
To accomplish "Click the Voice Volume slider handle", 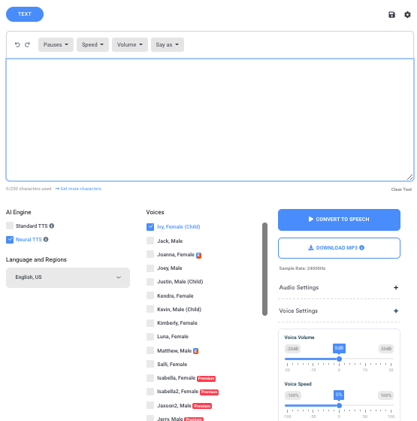I will coord(339,359).
